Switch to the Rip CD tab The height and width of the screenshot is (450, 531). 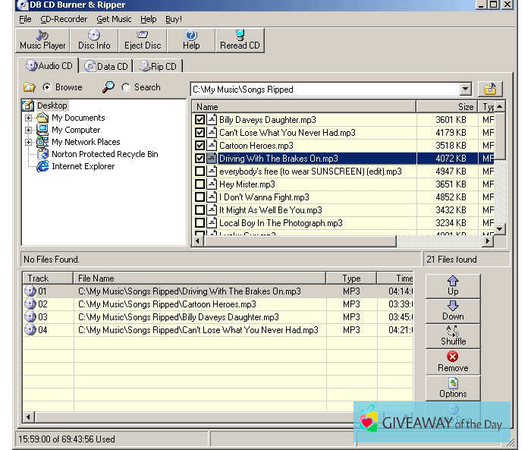pos(157,67)
